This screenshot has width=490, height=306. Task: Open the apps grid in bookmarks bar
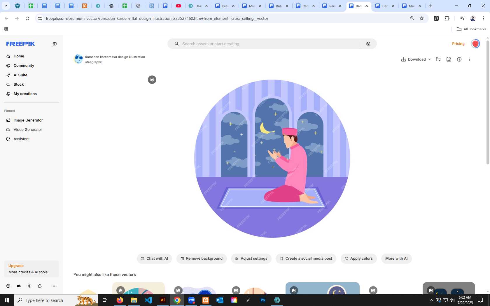6,29
